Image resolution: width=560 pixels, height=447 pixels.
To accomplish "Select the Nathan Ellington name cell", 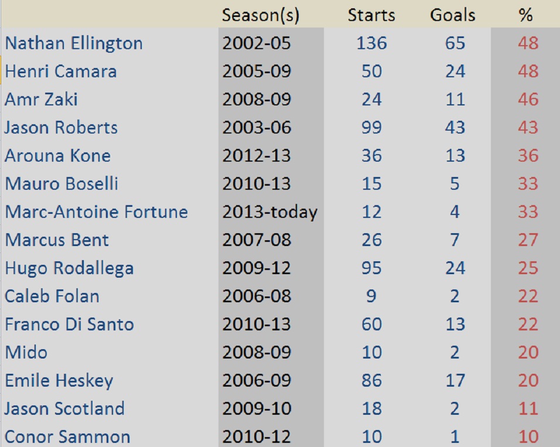I will click(73, 43).
